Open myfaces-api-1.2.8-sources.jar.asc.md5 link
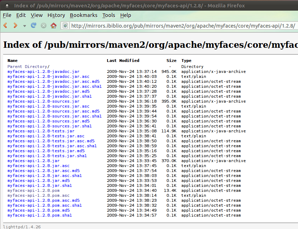This screenshot has width=298, height=229. tap(54, 111)
